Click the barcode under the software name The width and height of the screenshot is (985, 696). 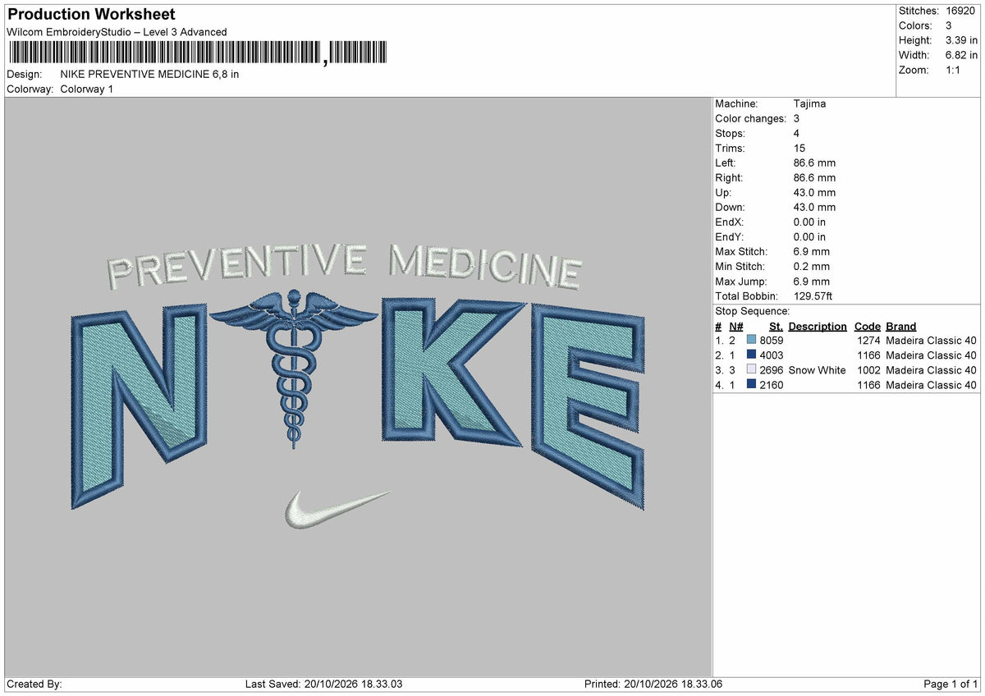coord(198,53)
